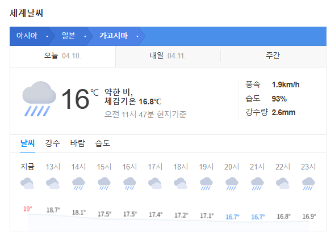The image size is (335, 237).
Task: Switch to the 바람 wind tab
Action: click(x=78, y=143)
